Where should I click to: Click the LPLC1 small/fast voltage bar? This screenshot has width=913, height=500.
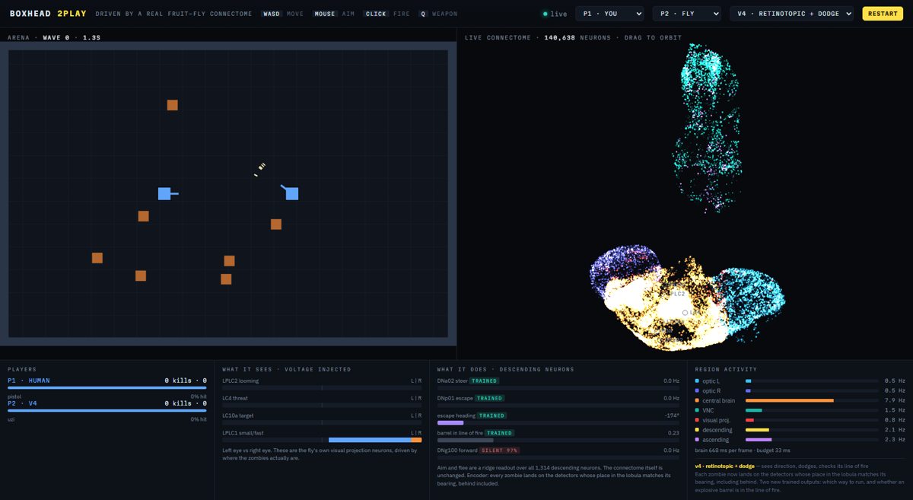point(322,440)
